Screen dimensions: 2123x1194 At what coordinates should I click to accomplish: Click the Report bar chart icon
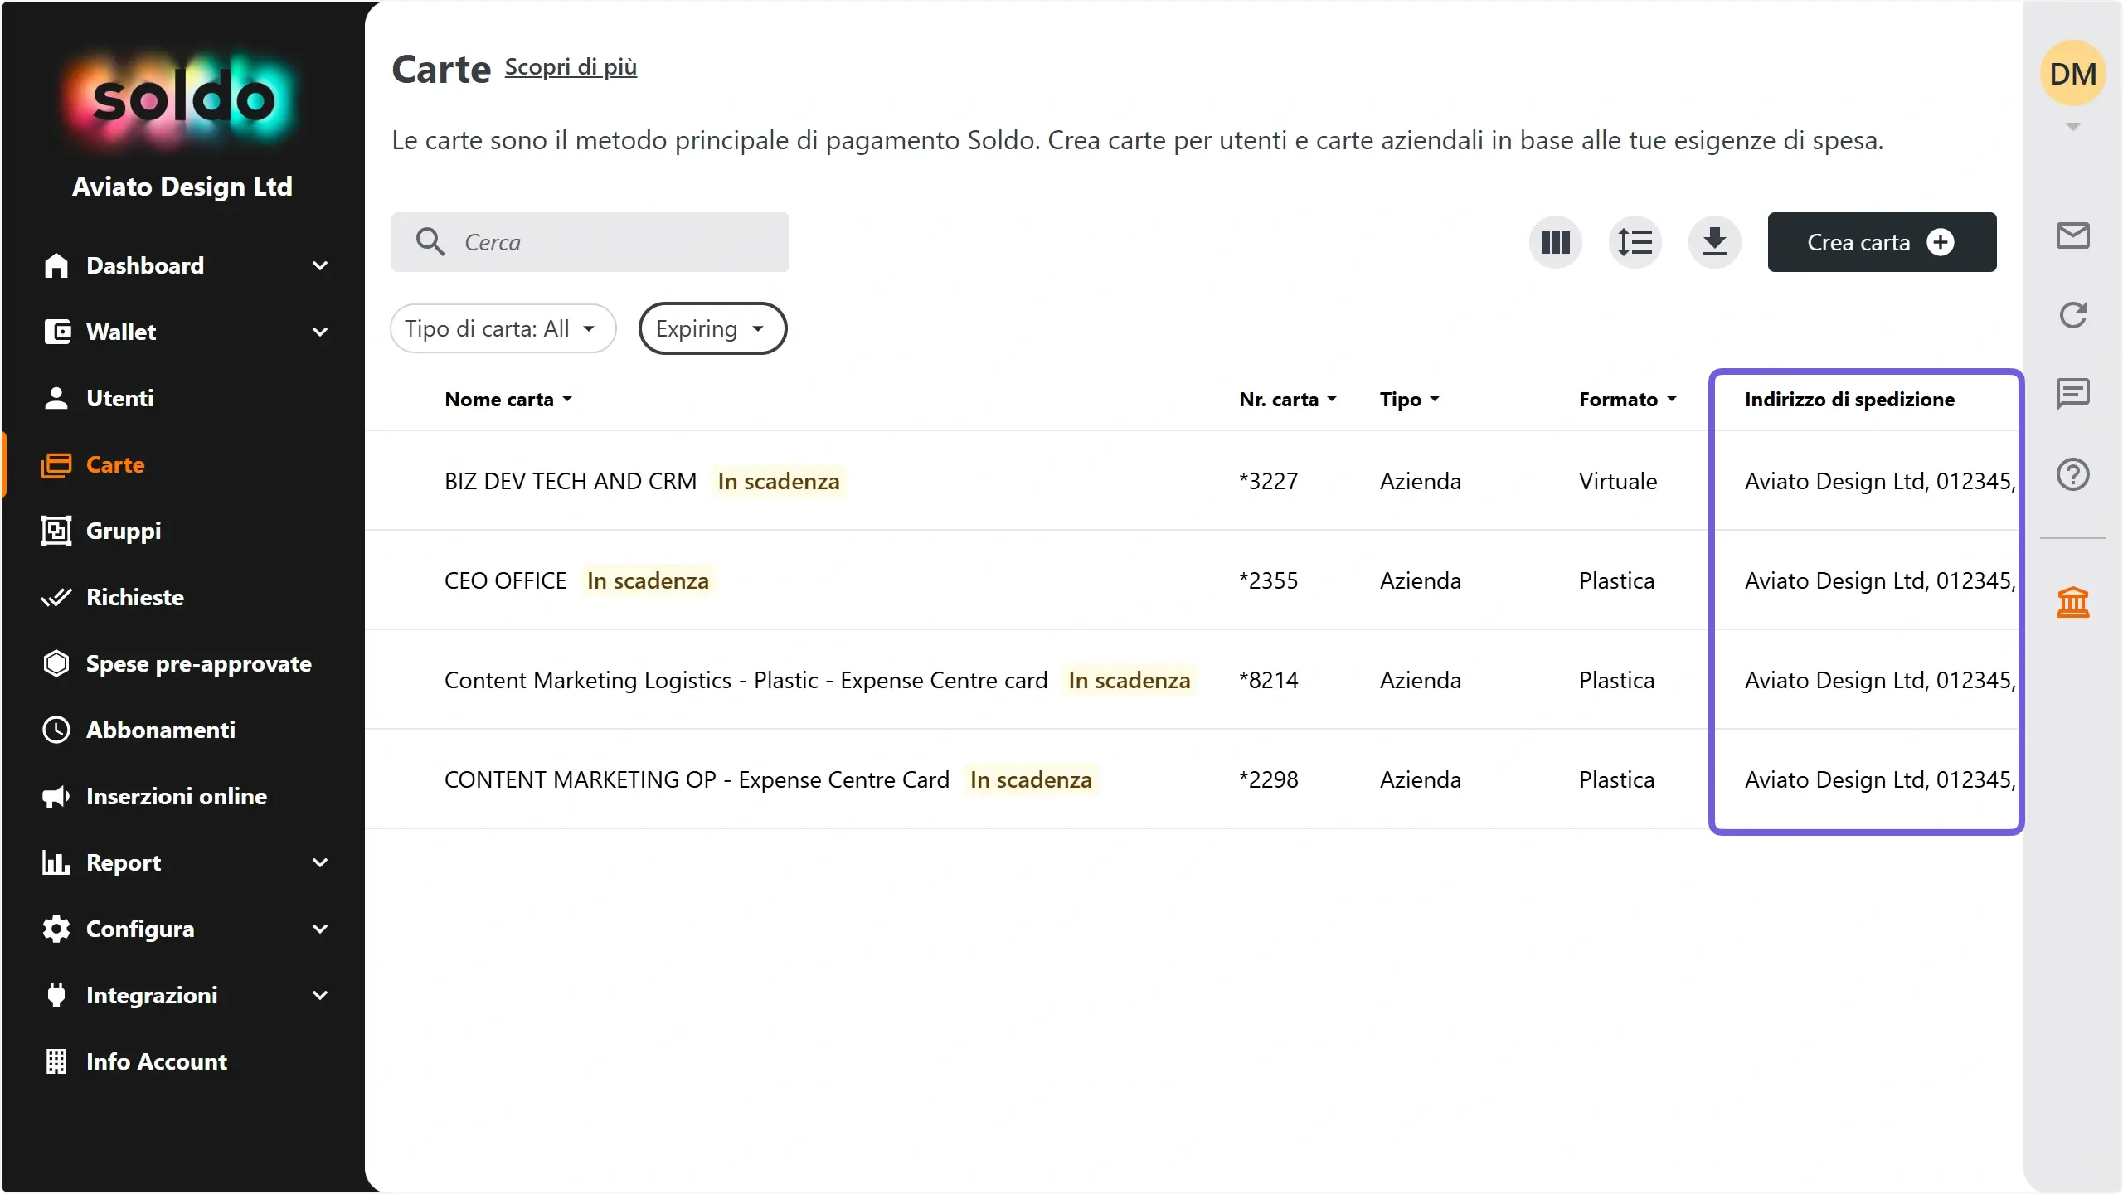(x=56, y=862)
